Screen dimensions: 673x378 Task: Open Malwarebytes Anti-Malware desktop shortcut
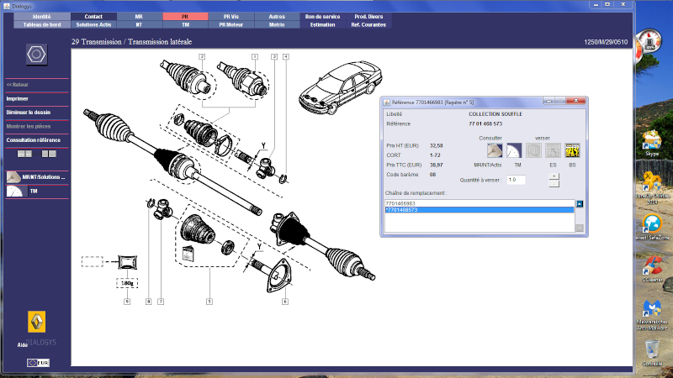pyautogui.click(x=652, y=316)
